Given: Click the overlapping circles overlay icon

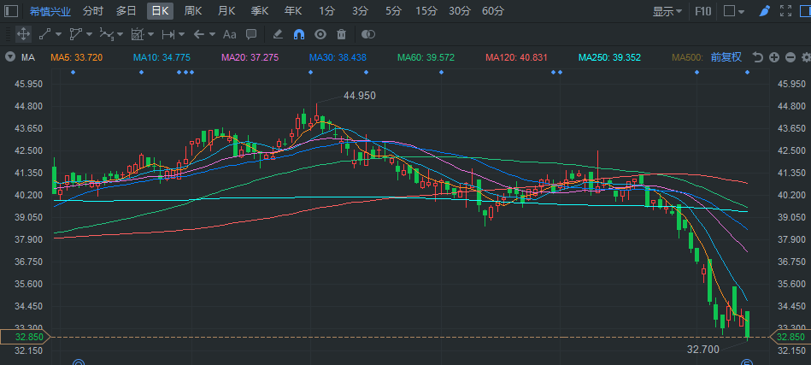Looking at the screenshot, I should pos(367,35).
